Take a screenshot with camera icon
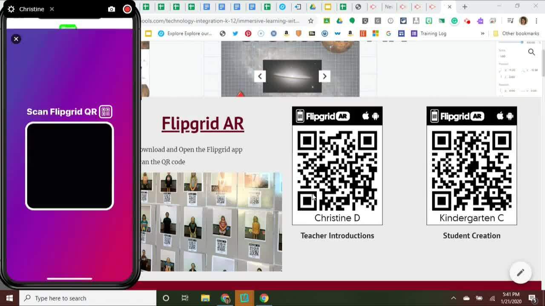 tap(112, 9)
